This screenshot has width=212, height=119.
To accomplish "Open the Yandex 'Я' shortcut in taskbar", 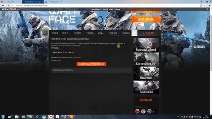I will click(58, 117).
